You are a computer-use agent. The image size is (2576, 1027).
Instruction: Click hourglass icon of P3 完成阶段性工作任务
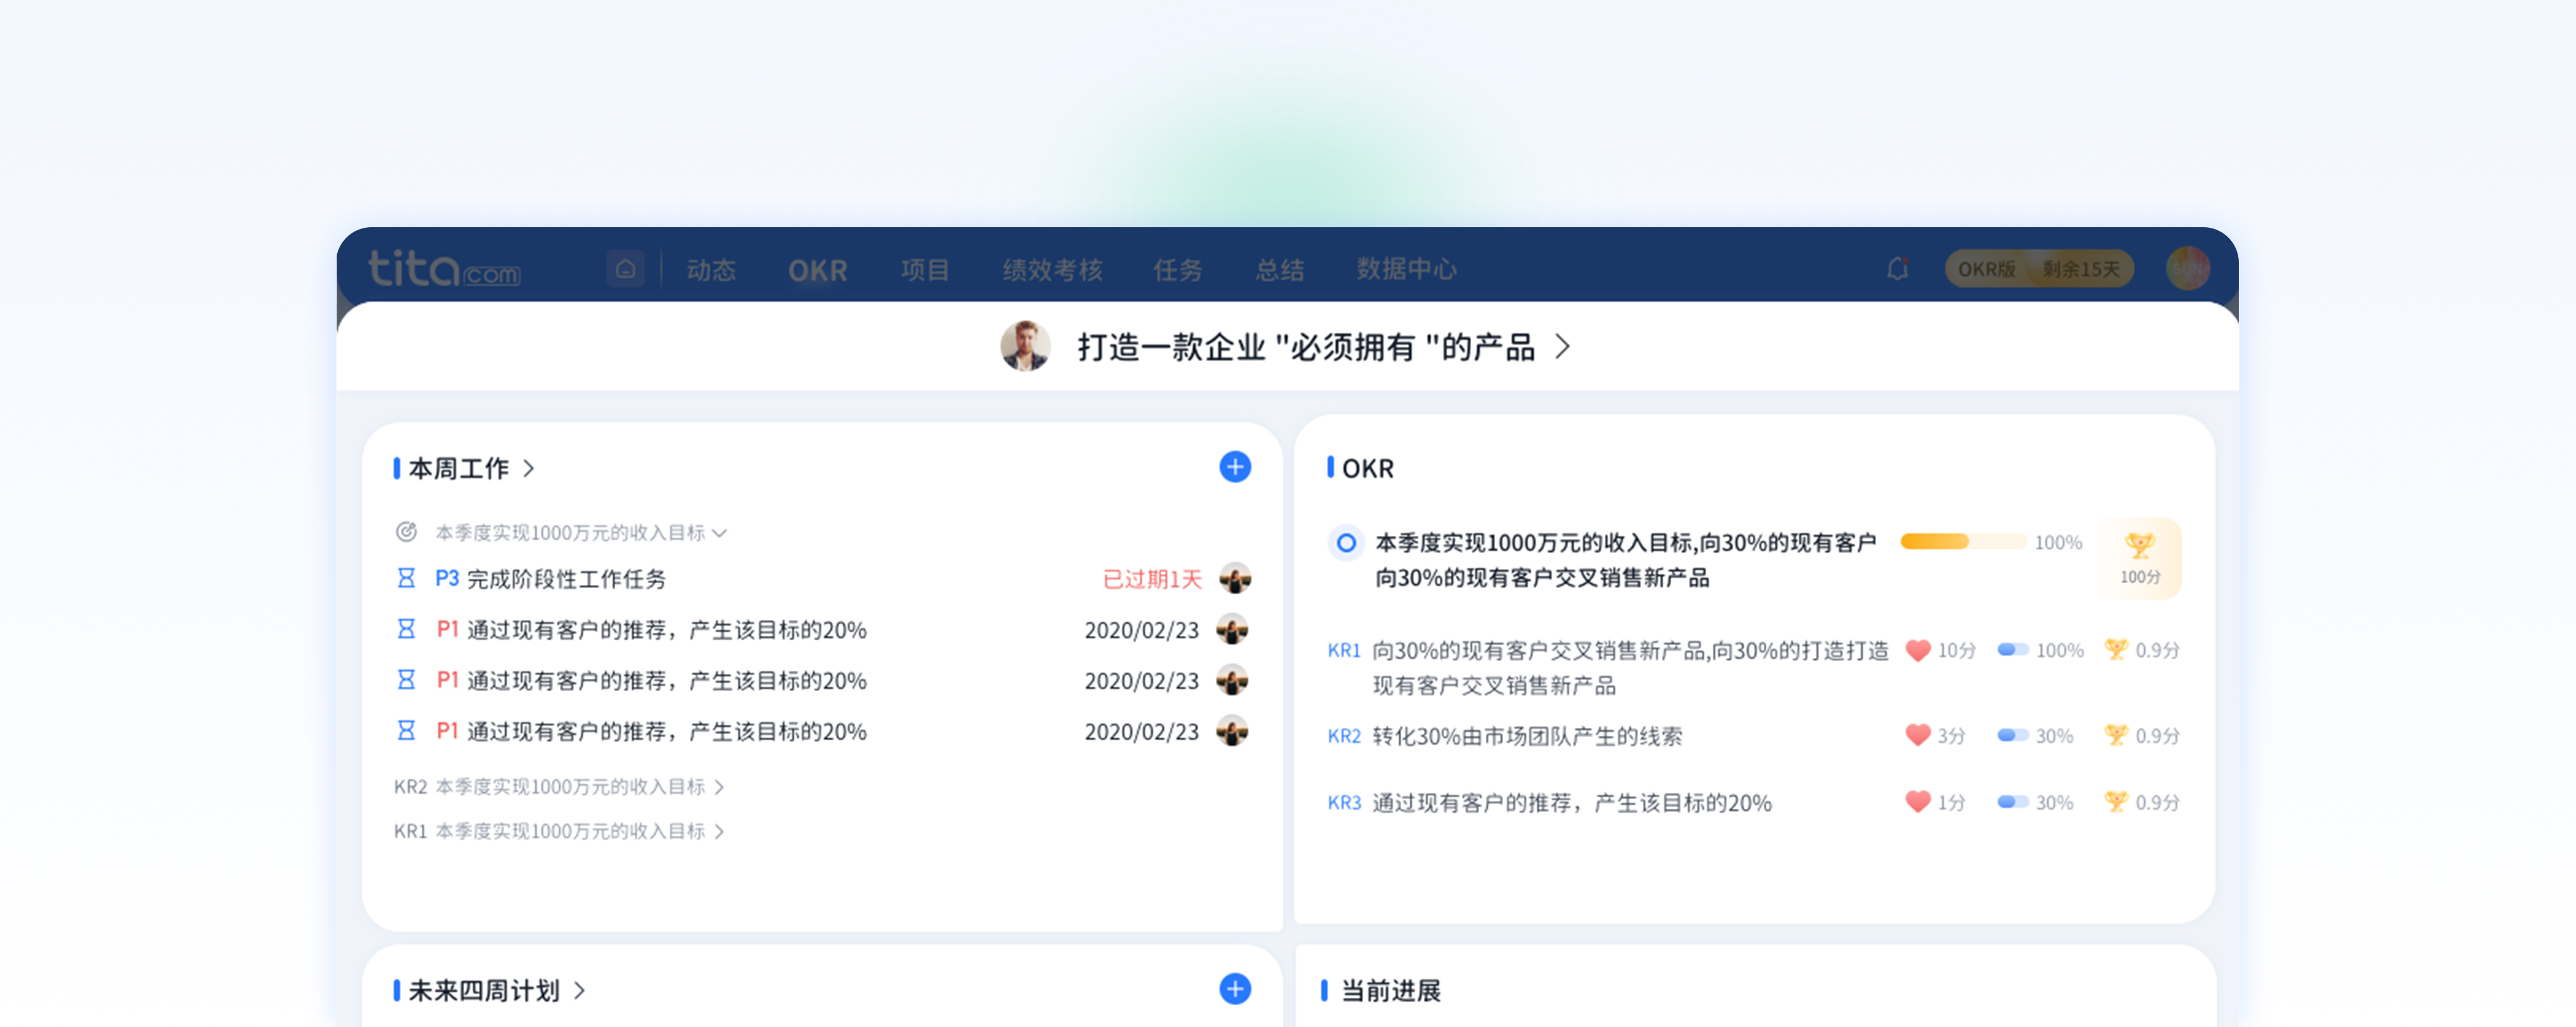click(x=406, y=577)
